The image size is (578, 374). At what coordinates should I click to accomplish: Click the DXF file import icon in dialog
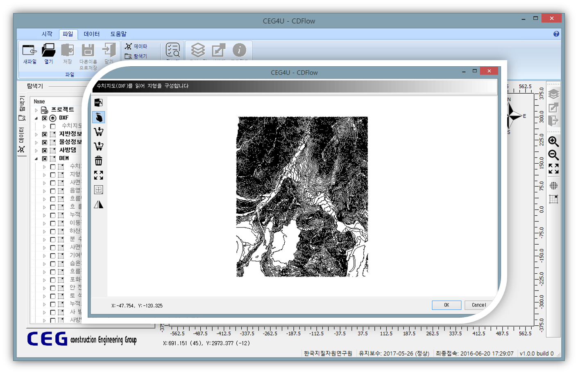coord(98,102)
